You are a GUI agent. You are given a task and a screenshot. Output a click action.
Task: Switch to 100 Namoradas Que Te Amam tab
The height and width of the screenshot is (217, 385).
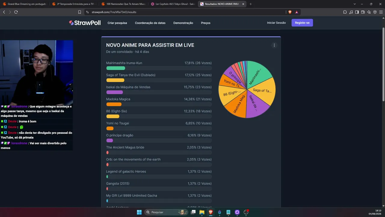point(123,4)
